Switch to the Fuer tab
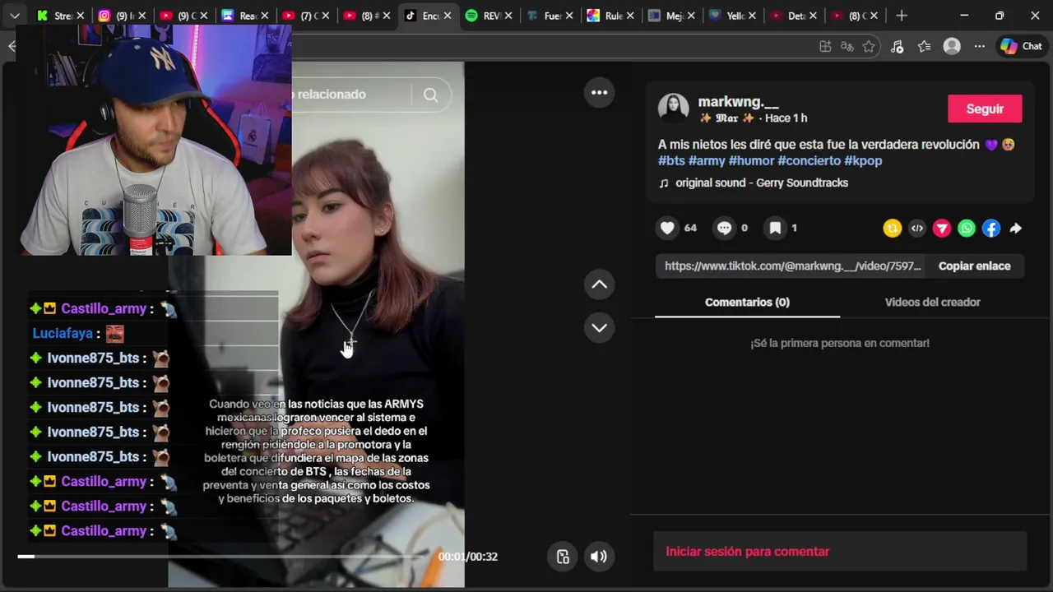Viewport: 1053px width, 592px height. pyautogui.click(x=551, y=16)
